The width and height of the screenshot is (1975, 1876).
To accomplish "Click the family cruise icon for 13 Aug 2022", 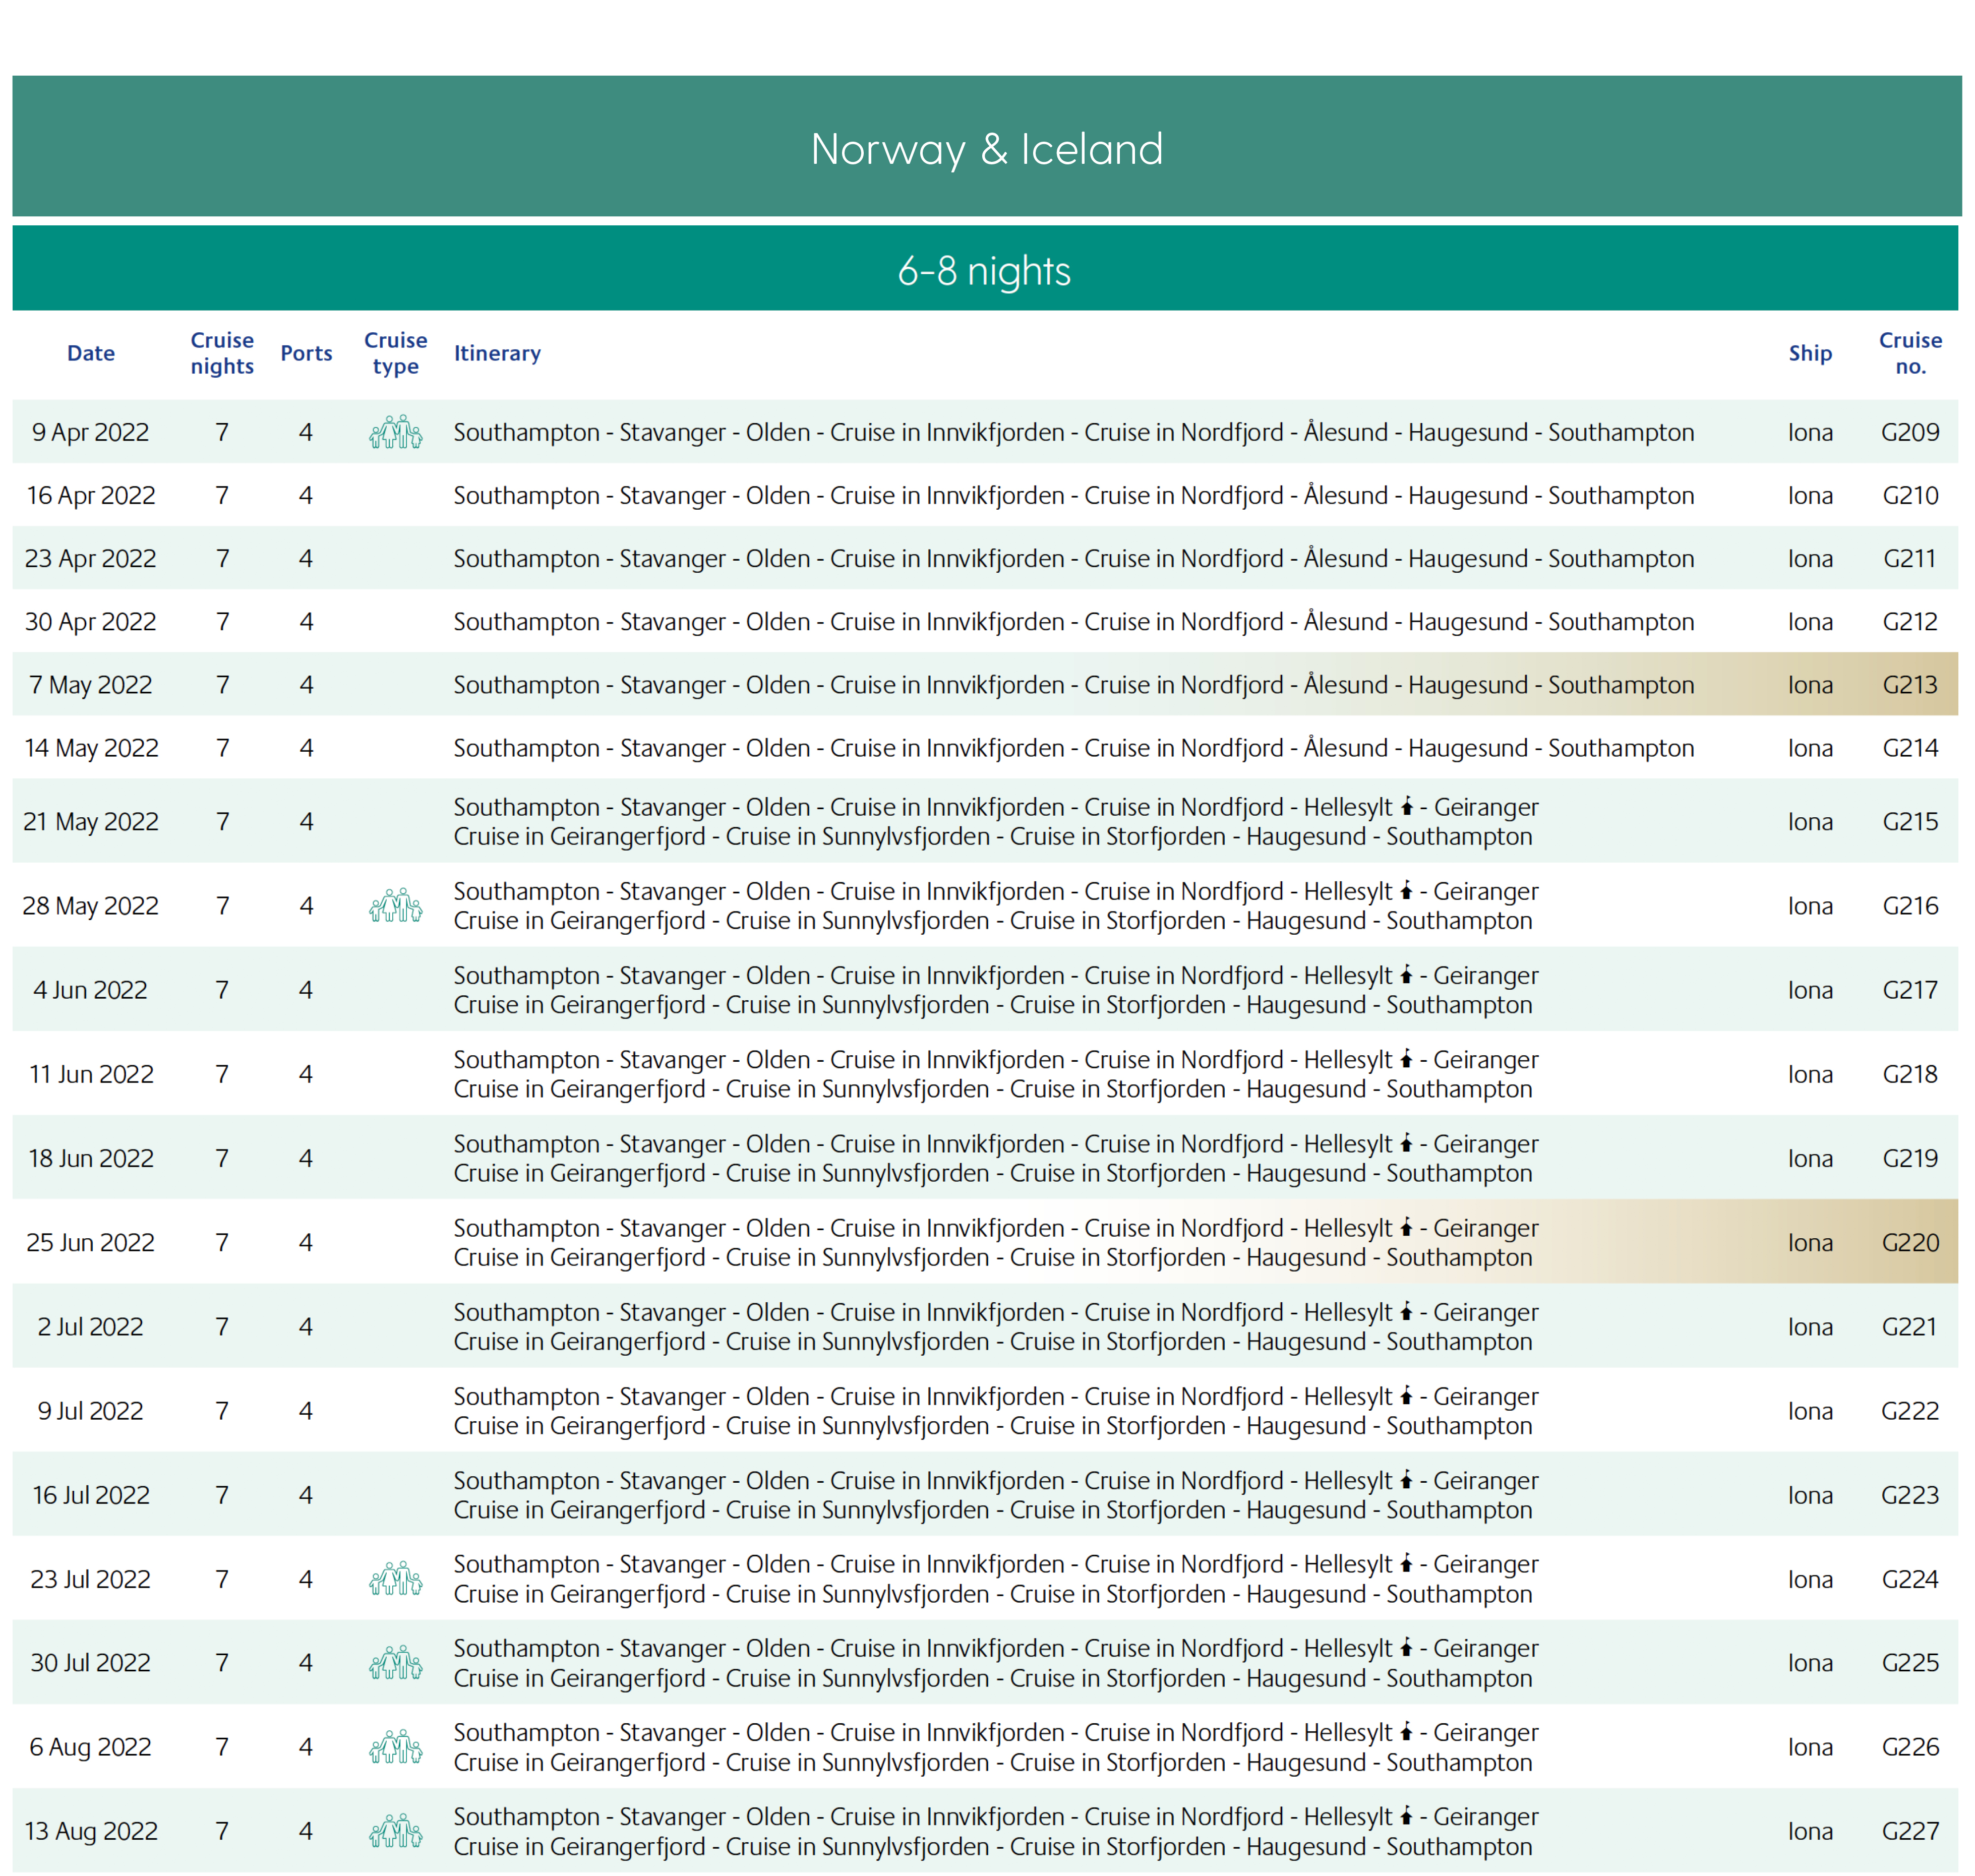I will click(395, 1831).
